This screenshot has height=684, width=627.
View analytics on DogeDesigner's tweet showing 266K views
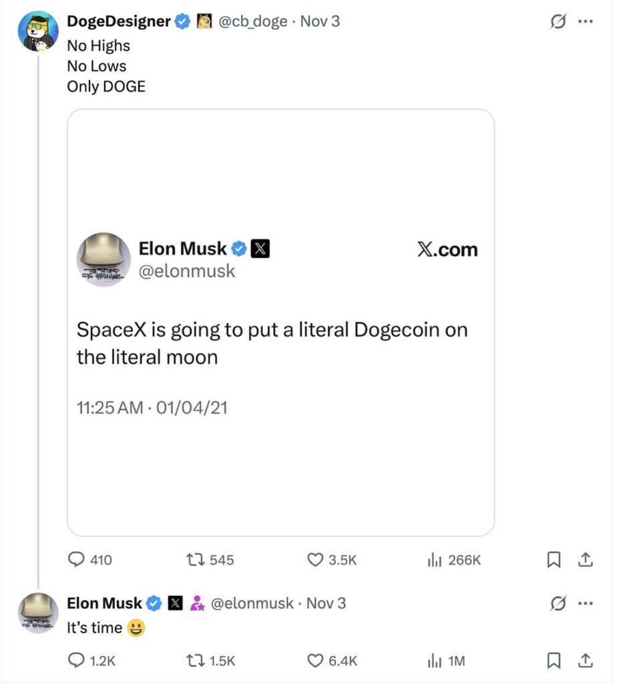point(434,560)
